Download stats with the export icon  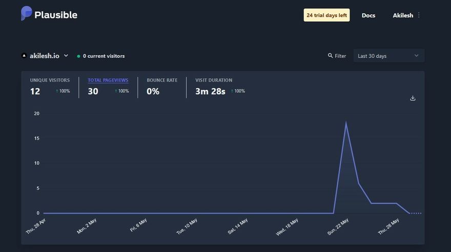(x=413, y=98)
